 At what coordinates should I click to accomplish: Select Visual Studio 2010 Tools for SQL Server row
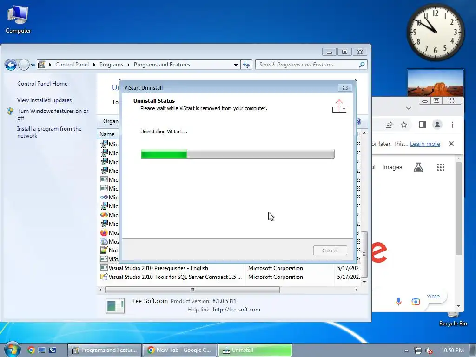pos(230,277)
